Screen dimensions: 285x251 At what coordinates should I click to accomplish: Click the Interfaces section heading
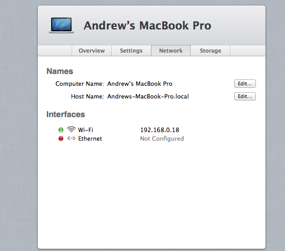pyautogui.click(x=65, y=114)
